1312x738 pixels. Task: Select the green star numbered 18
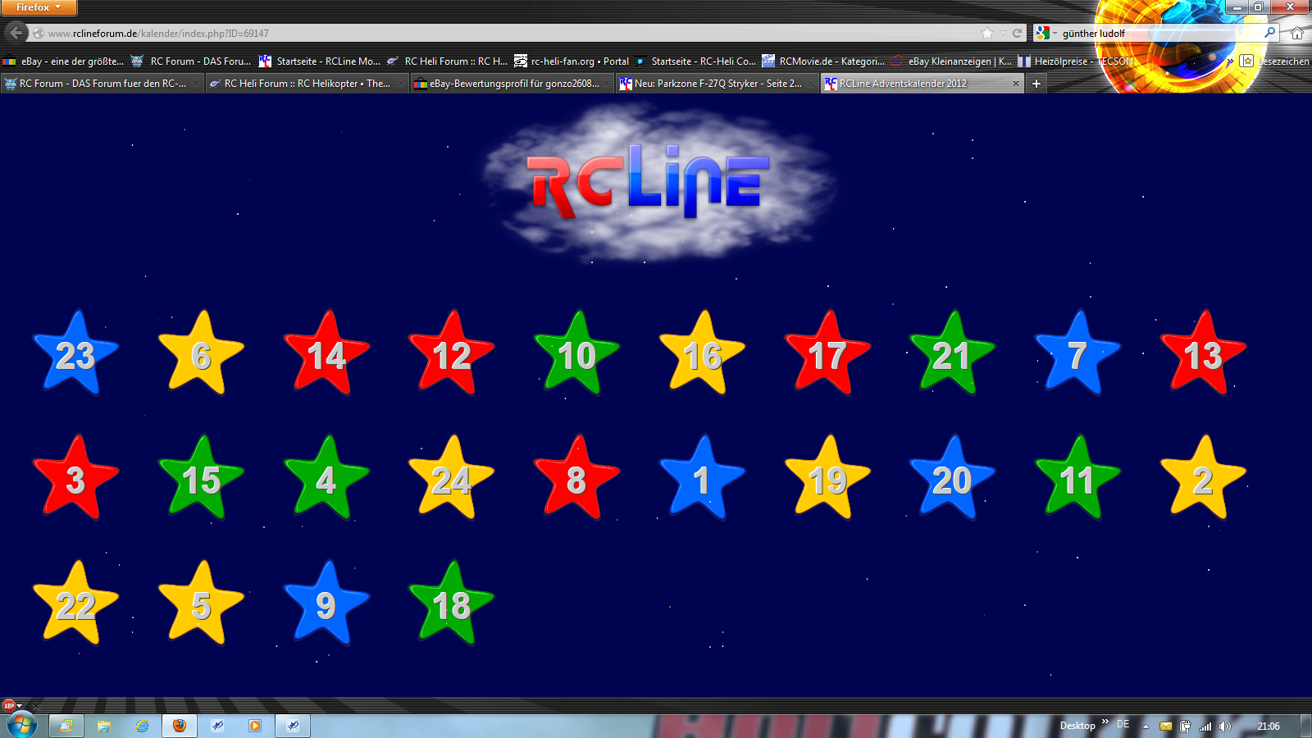[451, 605]
